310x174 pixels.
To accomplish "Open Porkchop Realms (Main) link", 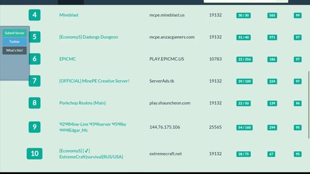I will coord(82,103).
